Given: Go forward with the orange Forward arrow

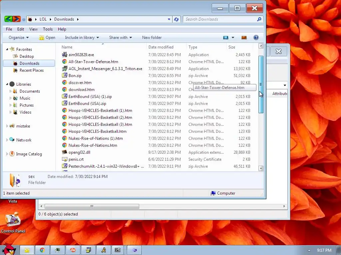Looking at the screenshot, I should (x=17, y=19).
